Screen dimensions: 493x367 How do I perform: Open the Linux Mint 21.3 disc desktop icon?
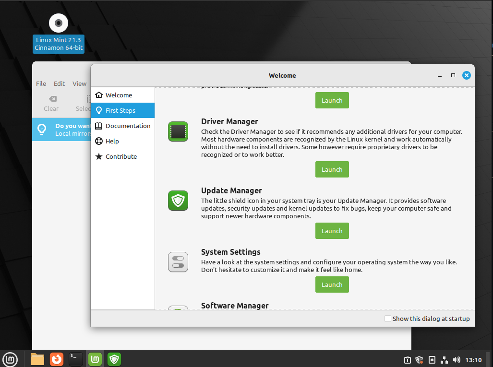(x=59, y=33)
